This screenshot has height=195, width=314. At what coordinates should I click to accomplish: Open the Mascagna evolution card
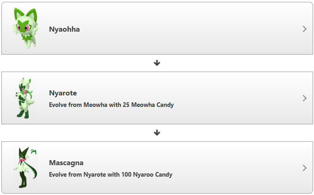tap(207, 168)
